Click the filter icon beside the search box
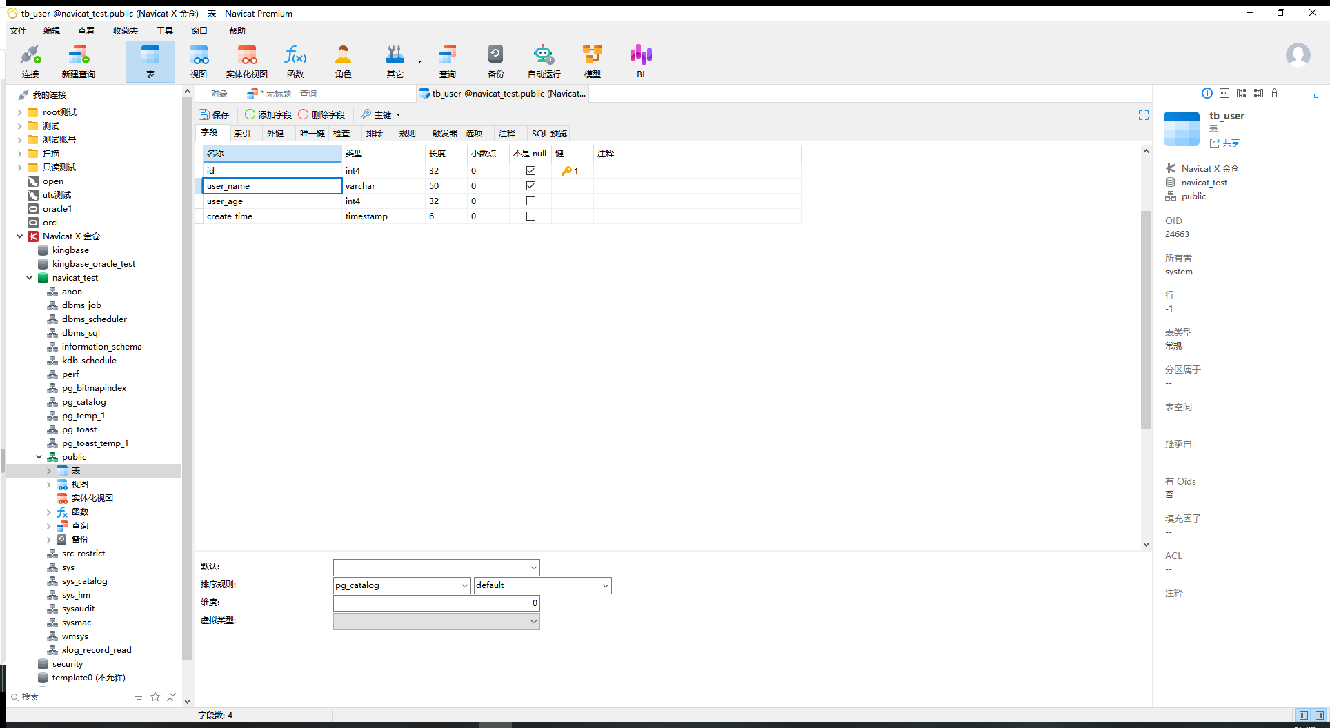The image size is (1330, 728). [139, 697]
